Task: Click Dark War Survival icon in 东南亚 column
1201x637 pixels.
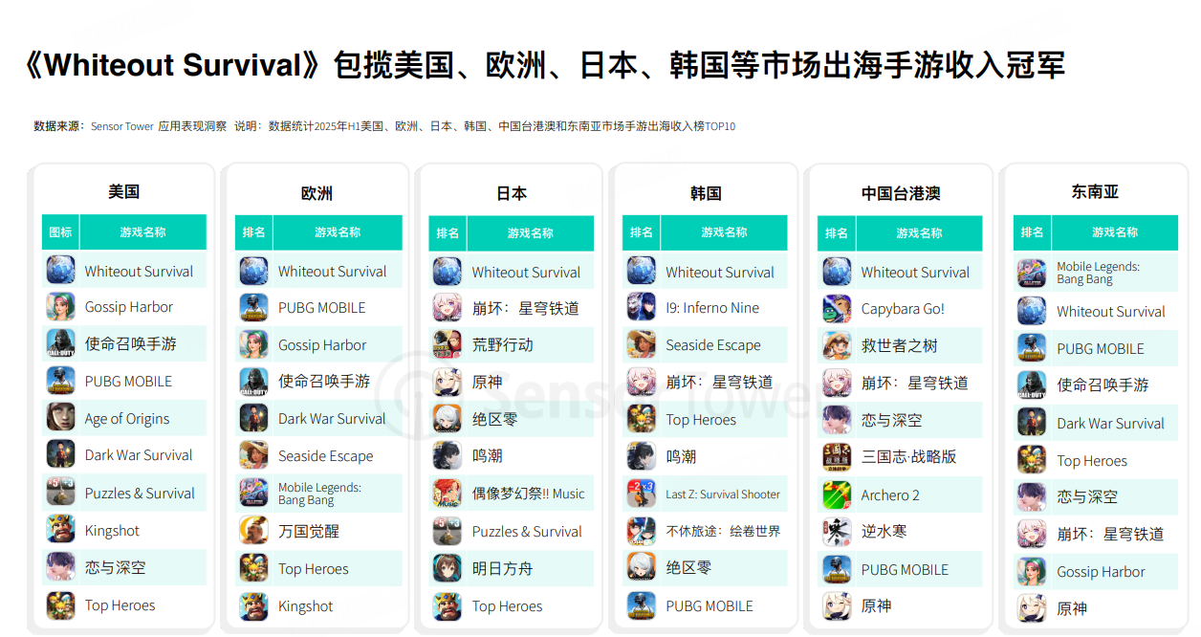Action: pos(1032,422)
